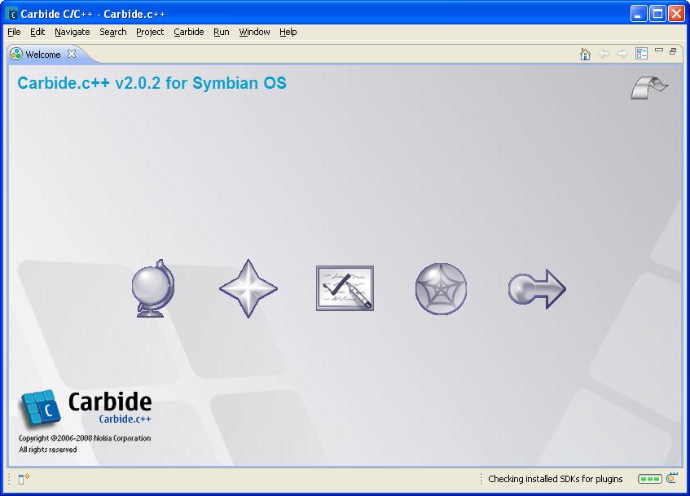The width and height of the screenshot is (690, 496).
Task: Restore the Welcome view panel
Action: pyautogui.click(x=673, y=51)
